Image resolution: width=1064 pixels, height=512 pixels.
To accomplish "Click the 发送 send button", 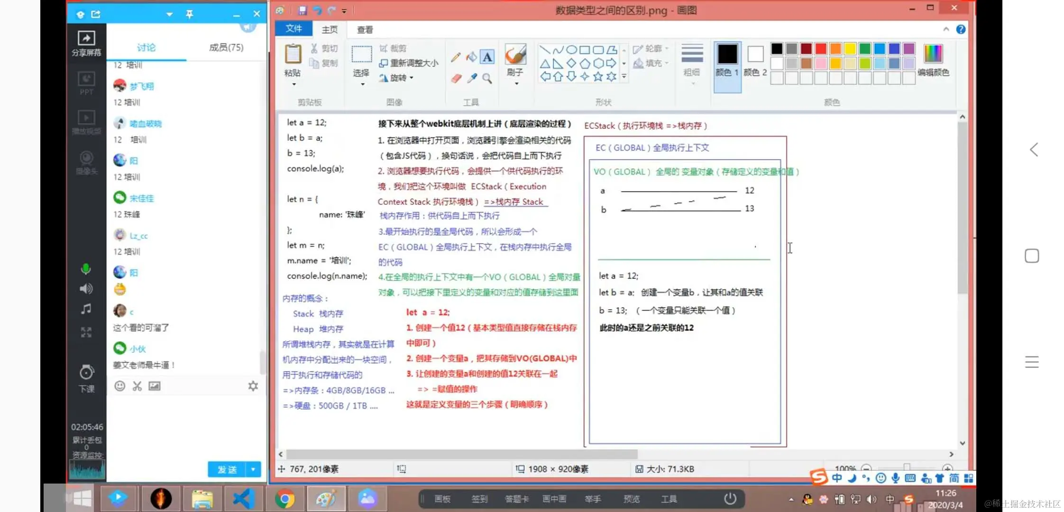I will point(227,469).
